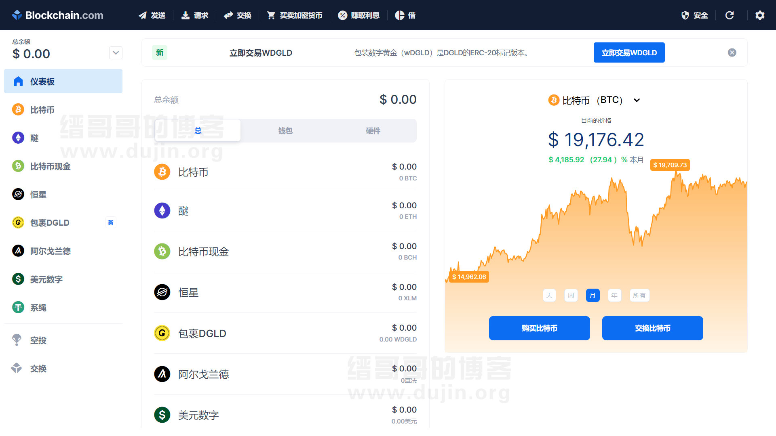
Task: Dismiss the WDGLD banner with the X
Action: pos(732,52)
